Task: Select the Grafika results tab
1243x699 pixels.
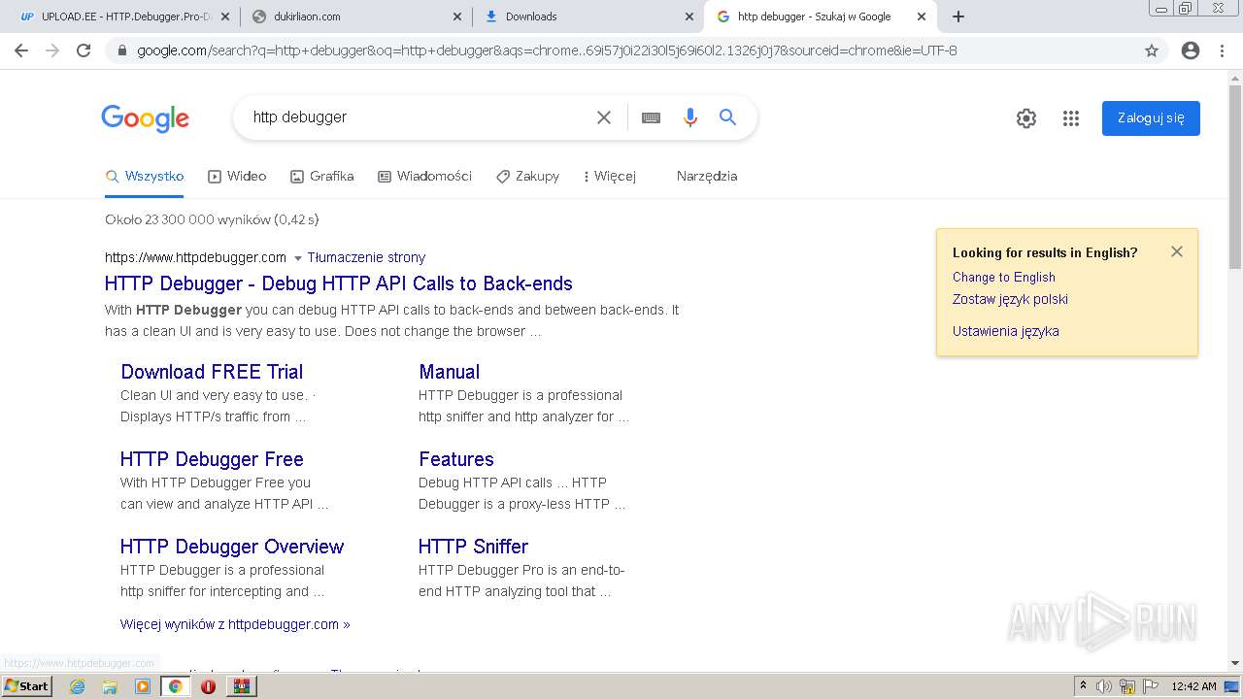Action: pos(321,176)
